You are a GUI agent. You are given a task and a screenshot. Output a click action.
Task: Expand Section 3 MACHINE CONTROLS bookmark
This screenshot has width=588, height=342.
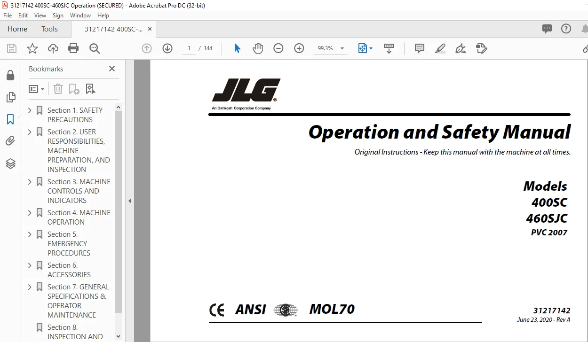[x=30, y=182]
